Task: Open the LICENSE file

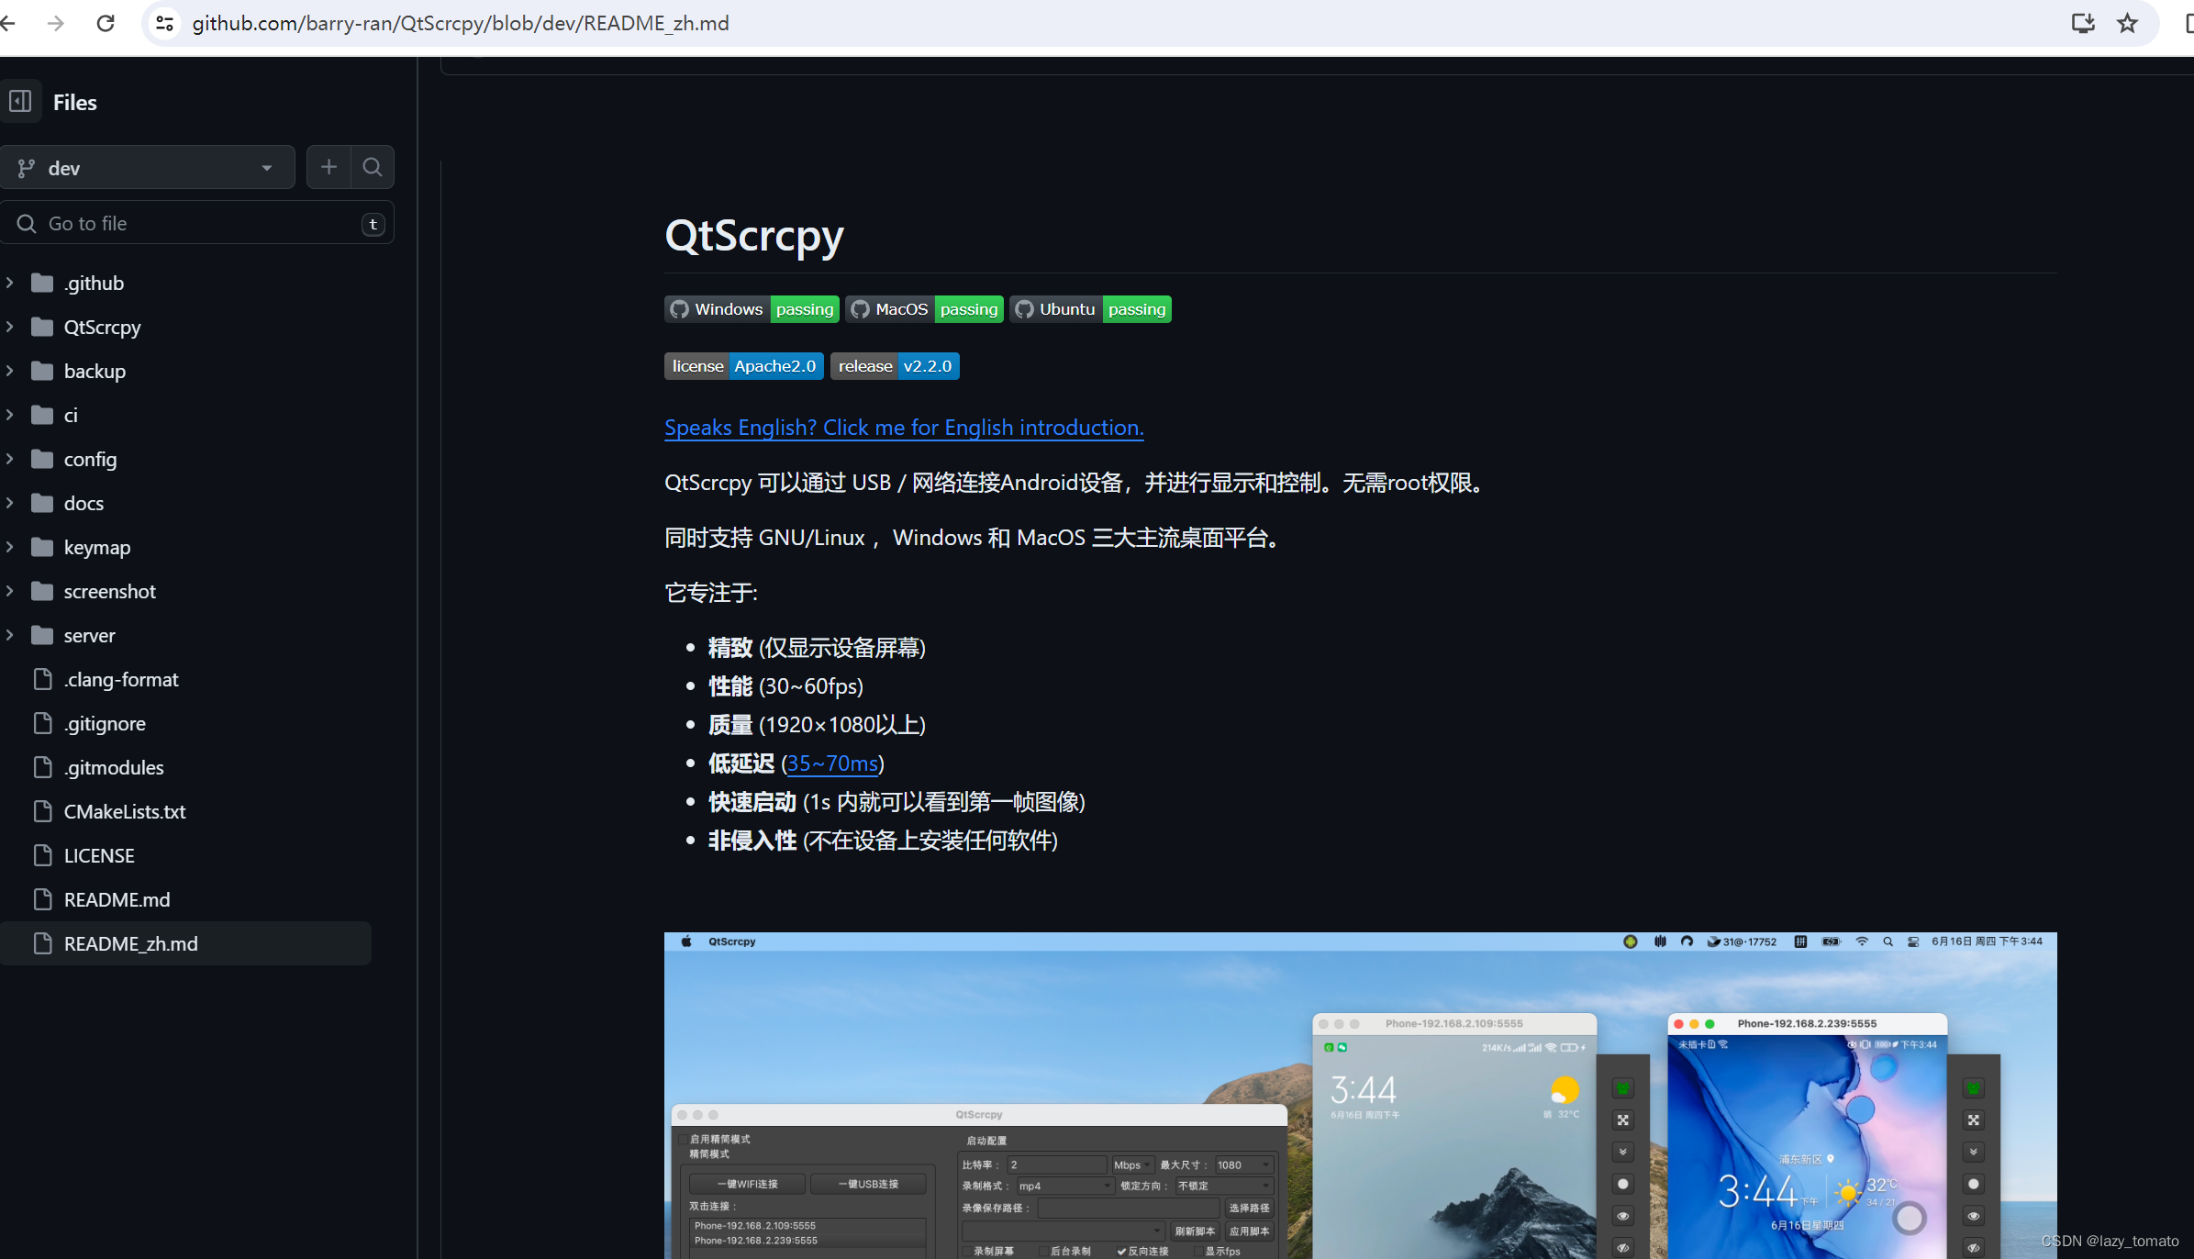Action: pos(99,855)
